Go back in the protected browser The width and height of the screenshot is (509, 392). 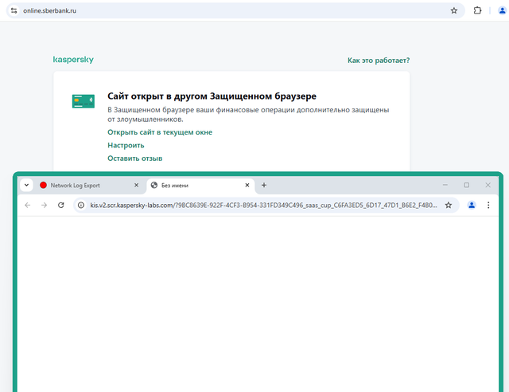pos(28,205)
